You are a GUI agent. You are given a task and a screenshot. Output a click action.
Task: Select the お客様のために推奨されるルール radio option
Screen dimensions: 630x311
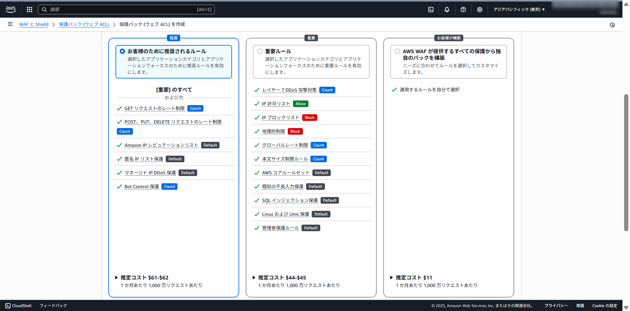(x=122, y=51)
